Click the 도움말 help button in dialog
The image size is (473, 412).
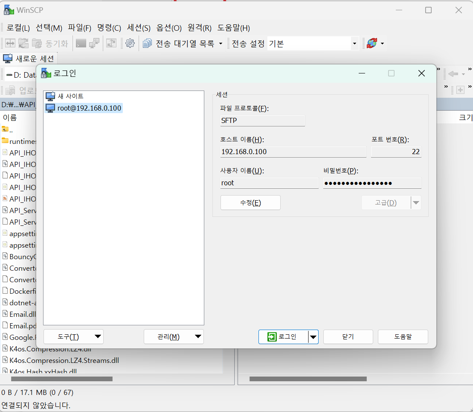[x=403, y=336]
